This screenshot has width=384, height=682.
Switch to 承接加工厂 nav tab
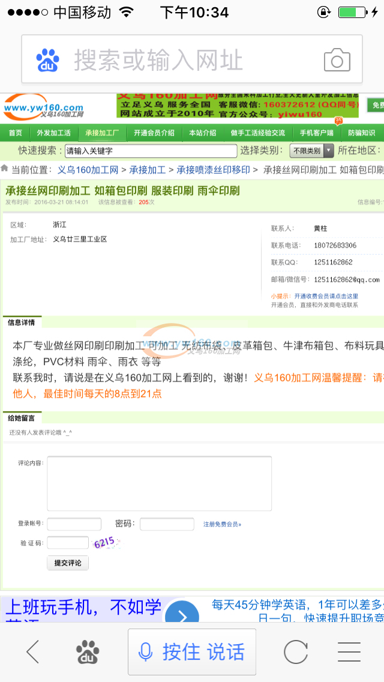pos(102,133)
